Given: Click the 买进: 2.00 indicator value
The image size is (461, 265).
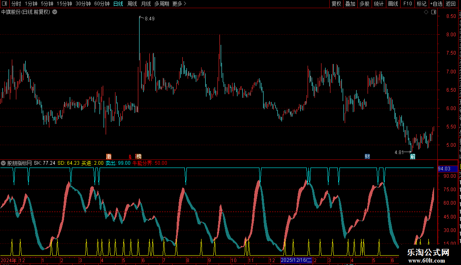Looking at the screenshot, I should pos(93,163).
